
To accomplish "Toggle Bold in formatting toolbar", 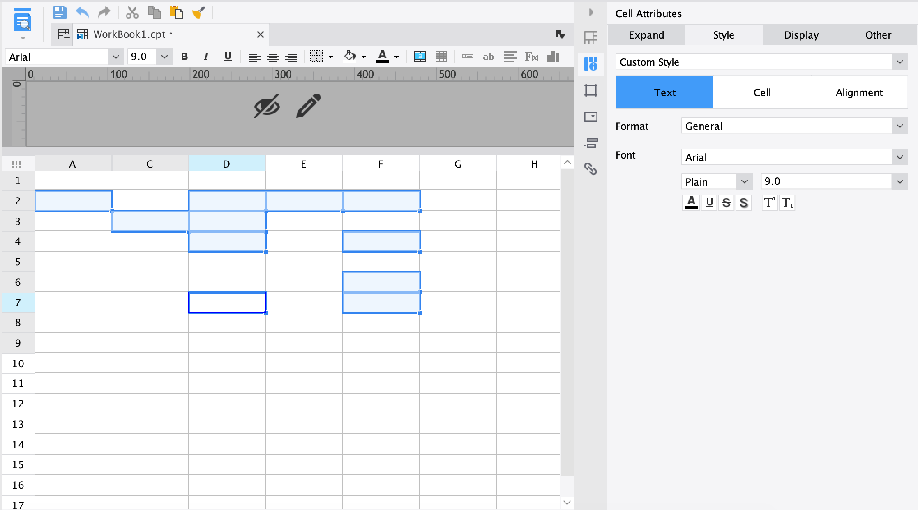I will (x=185, y=57).
